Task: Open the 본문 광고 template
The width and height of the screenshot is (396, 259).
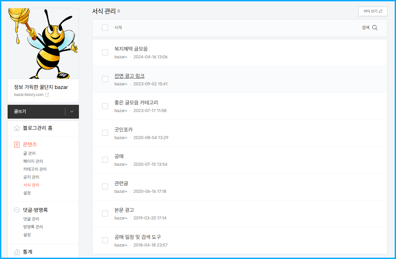Action: [x=124, y=210]
